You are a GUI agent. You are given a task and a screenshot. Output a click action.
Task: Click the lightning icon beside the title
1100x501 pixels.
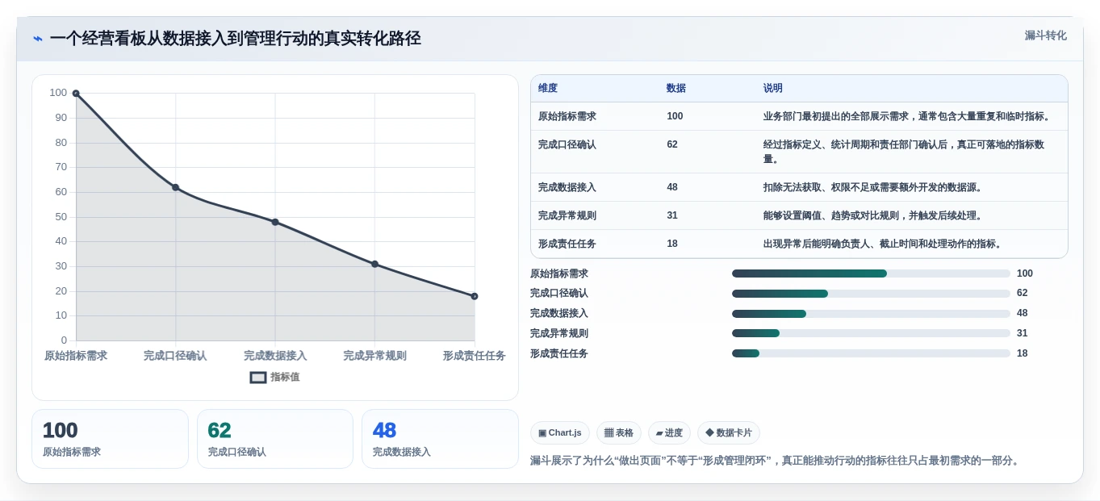tap(38, 39)
